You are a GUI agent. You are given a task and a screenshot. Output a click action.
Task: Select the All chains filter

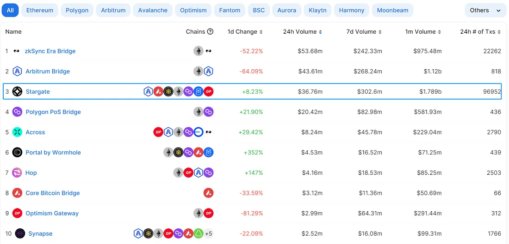[10, 10]
